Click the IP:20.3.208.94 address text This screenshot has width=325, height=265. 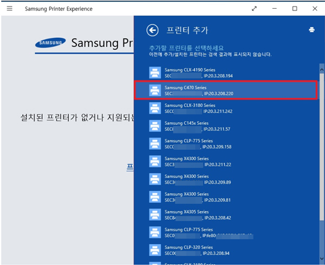(x=216, y=254)
